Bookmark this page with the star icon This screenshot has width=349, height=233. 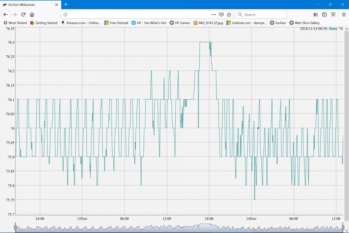[229, 15]
